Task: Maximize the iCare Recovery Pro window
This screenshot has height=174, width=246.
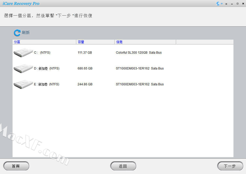Action: [237, 4]
